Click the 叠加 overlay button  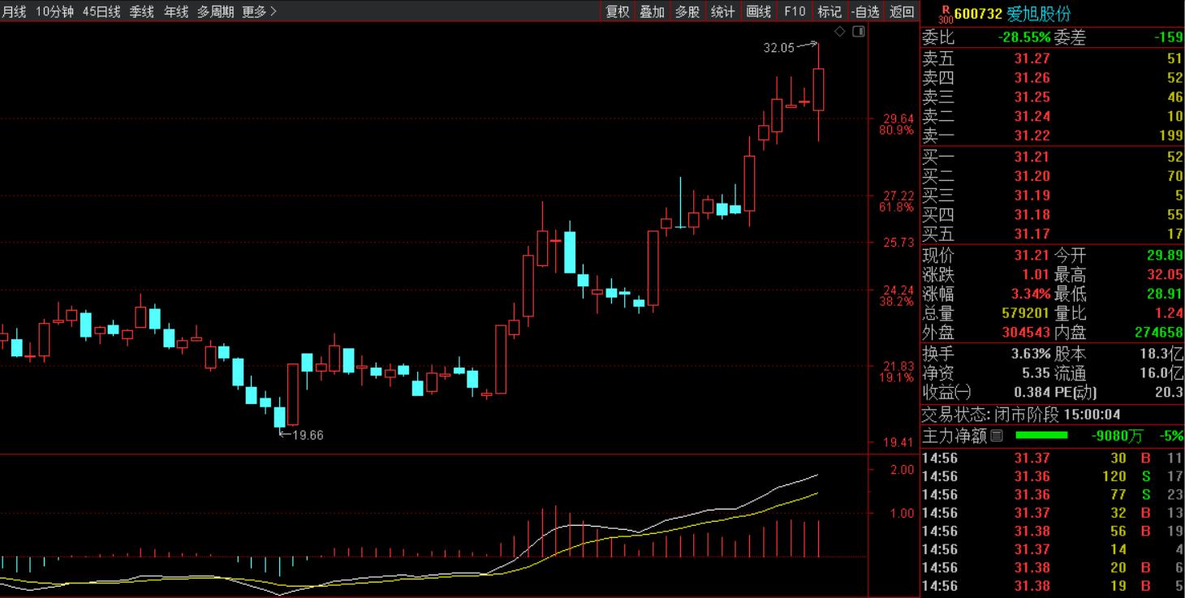(x=653, y=11)
